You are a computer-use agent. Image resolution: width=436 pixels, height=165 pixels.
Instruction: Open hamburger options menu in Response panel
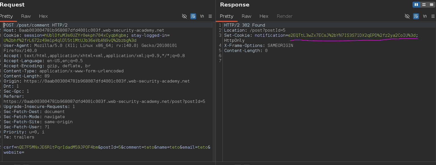click(x=433, y=16)
